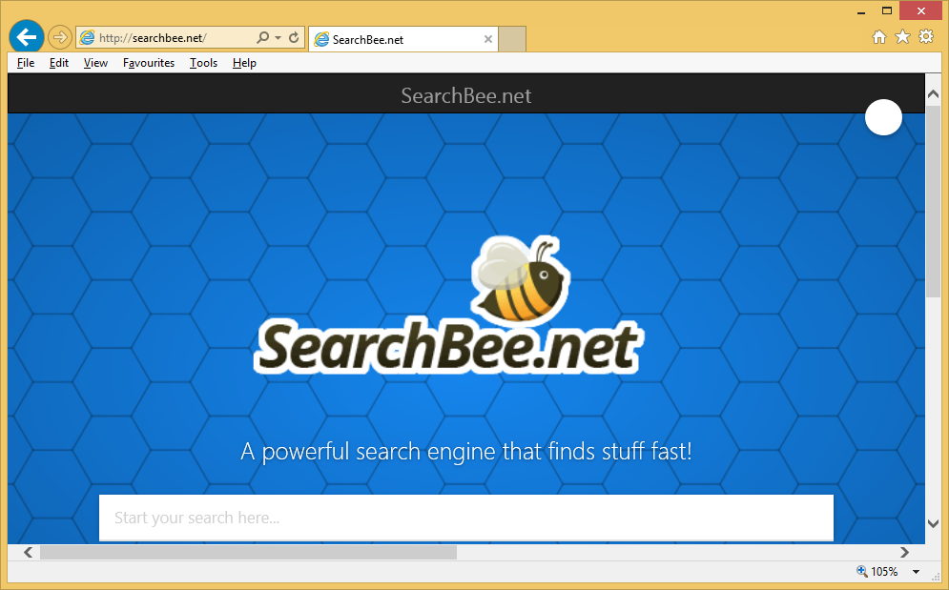Click the 105% zoom level value
Image resolution: width=949 pixels, height=590 pixels.
pos(884,571)
